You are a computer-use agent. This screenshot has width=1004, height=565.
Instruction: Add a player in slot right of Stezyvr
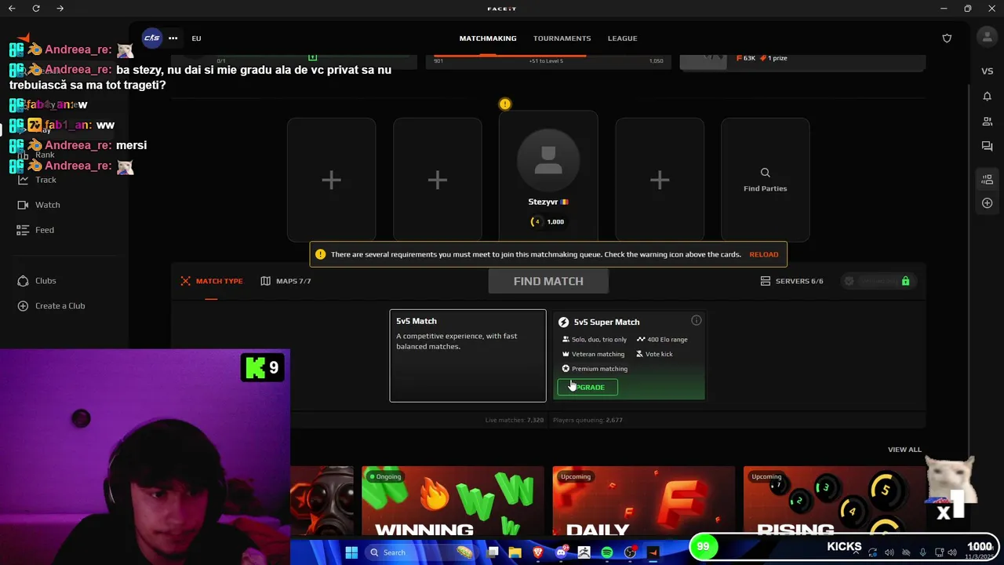click(x=659, y=180)
